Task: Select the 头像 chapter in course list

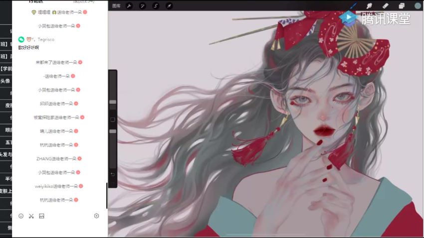Action: [6, 81]
